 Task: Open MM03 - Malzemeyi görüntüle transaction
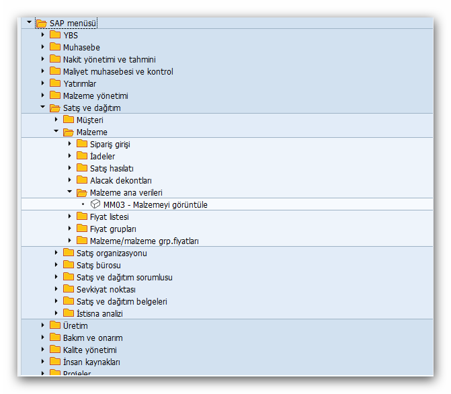pyautogui.click(x=155, y=204)
